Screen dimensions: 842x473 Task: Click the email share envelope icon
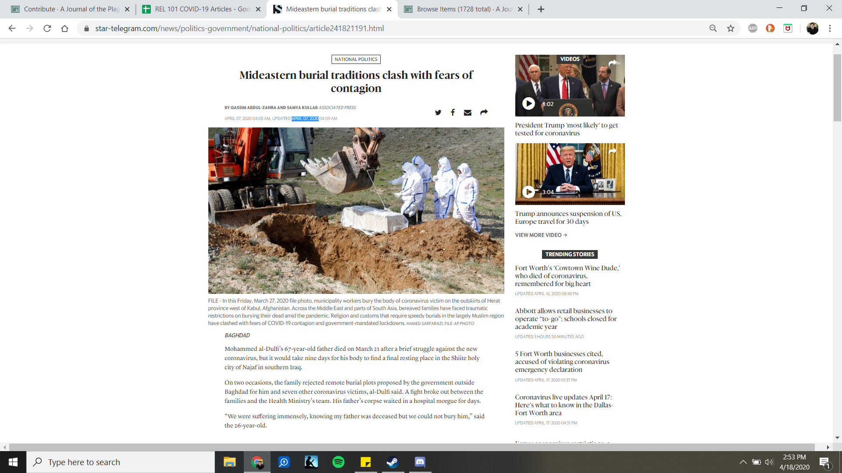tap(467, 113)
